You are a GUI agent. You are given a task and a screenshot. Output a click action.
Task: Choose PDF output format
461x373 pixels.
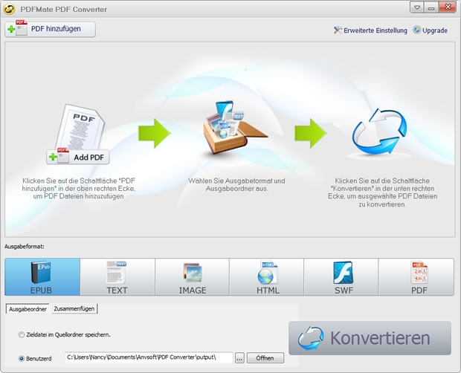416,277
